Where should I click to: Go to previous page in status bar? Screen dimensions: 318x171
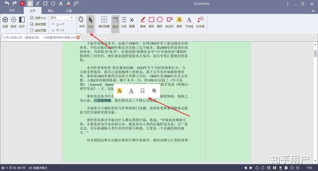pos(246,168)
